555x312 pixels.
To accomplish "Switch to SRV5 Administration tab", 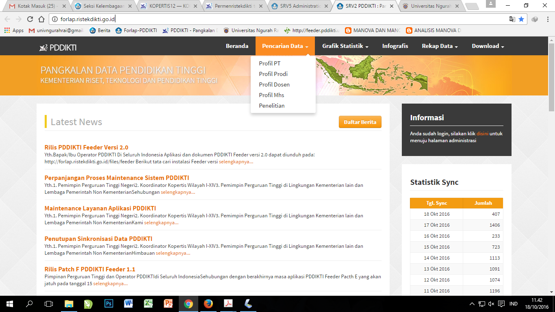I will pyautogui.click(x=297, y=6).
